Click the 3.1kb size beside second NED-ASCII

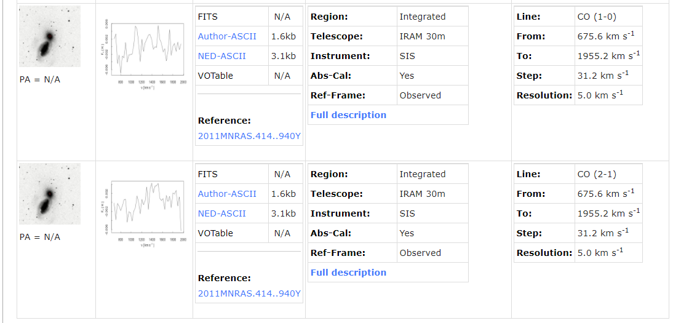283,213
